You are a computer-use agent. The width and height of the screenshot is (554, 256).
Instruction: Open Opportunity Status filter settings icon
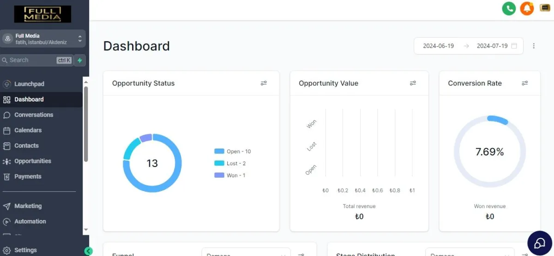pyautogui.click(x=264, y=83)
